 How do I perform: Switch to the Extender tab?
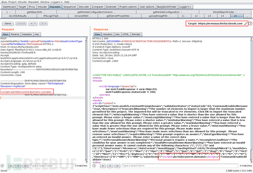coord(111,7)
